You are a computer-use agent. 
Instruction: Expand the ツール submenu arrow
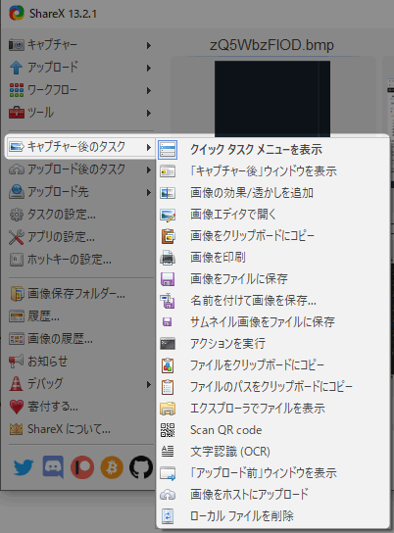149,113
